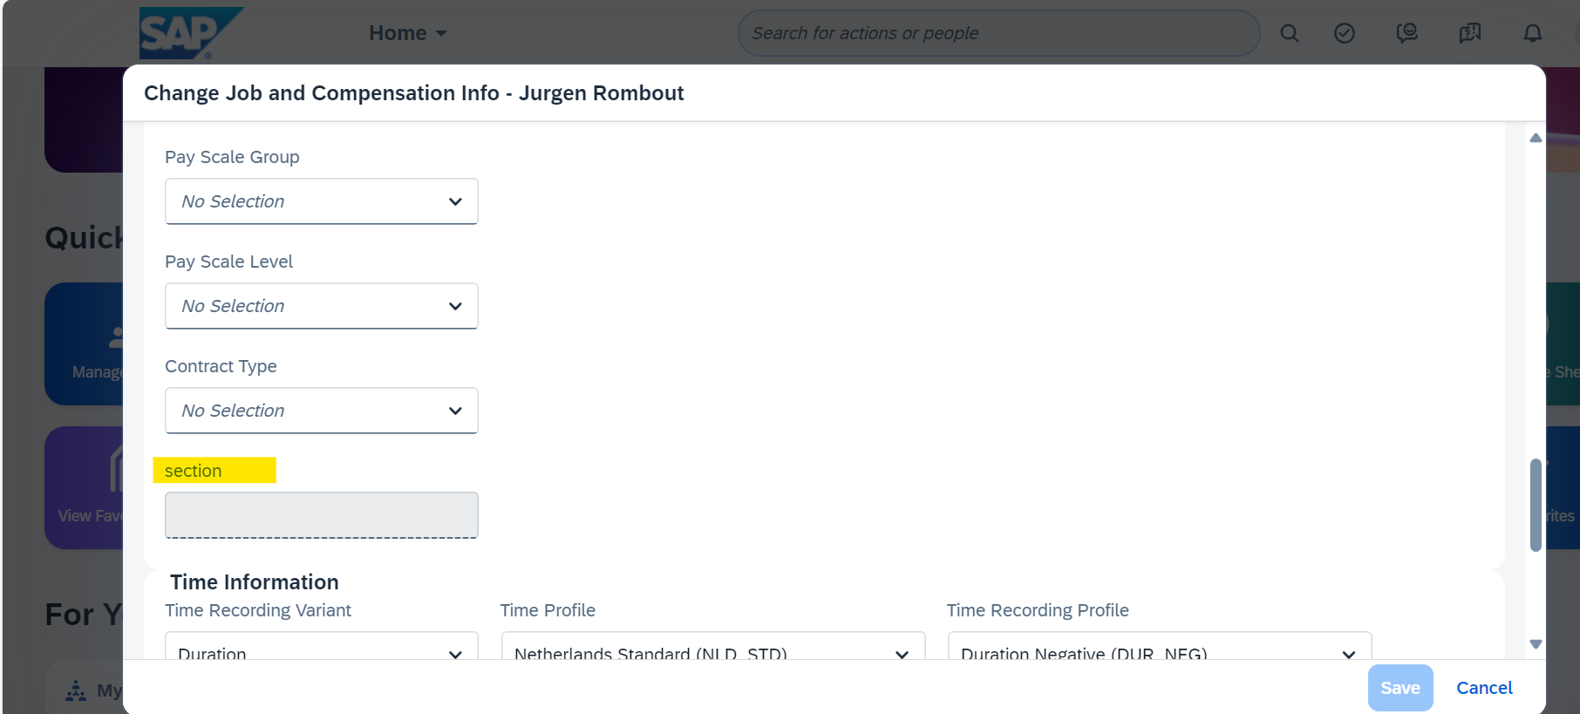Open the Time Profile dropdown
Viewport: 1580px width, 714px height.
coord(713,646)
